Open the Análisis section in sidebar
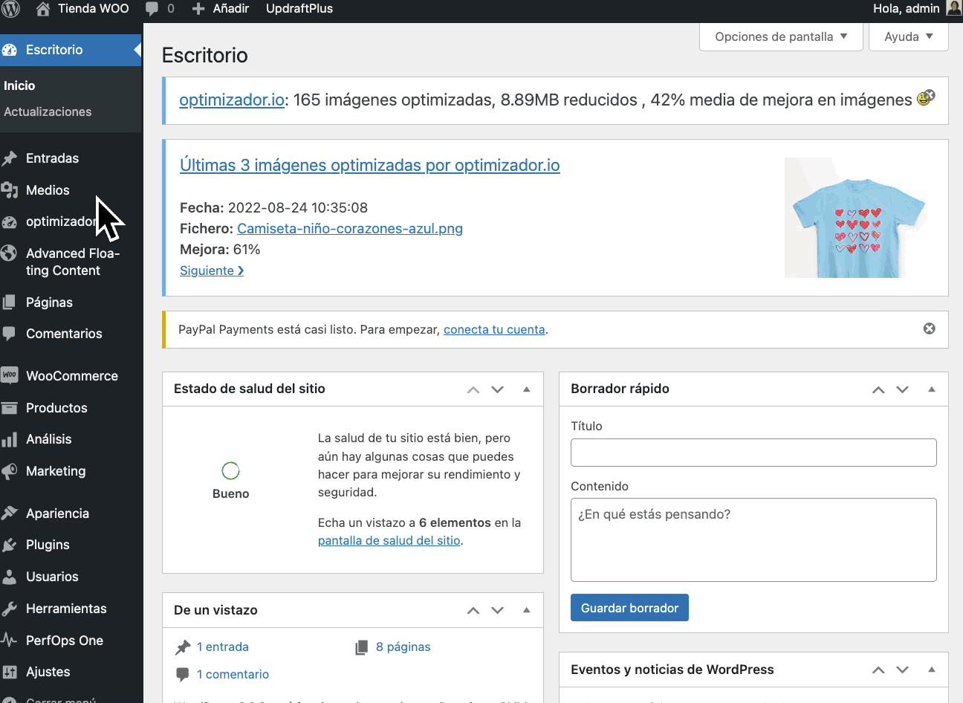The height and width of the screenshot is (703, 963). (48, 439)
